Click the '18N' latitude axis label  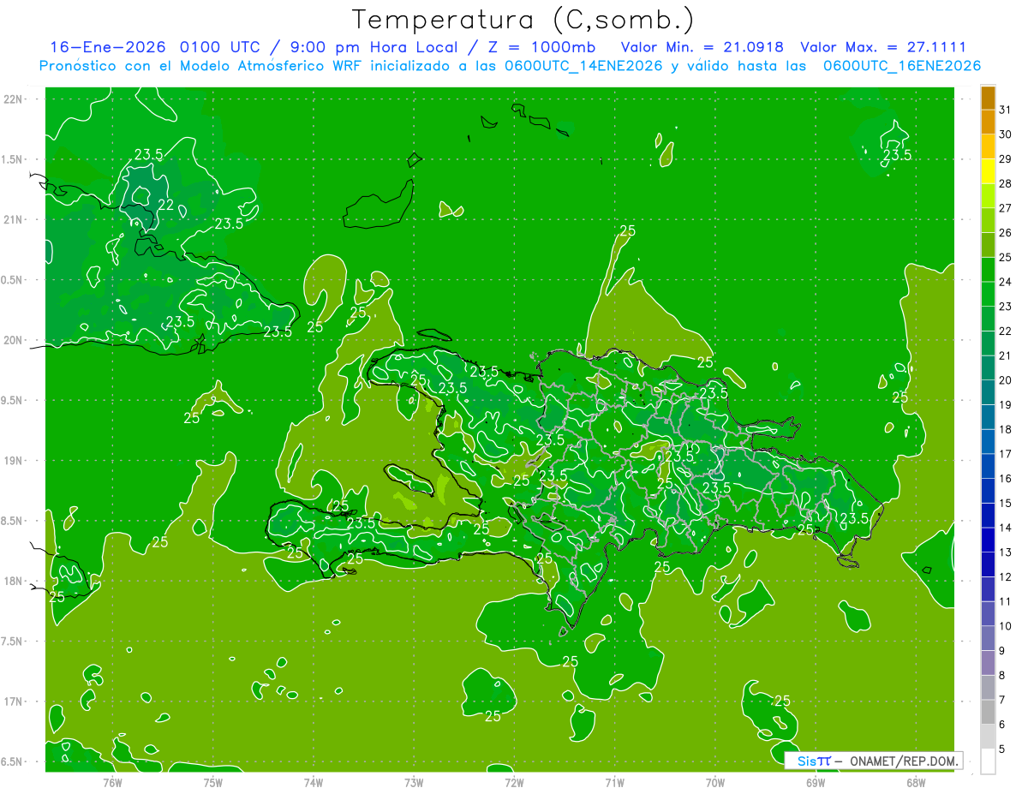coord(14,581)
